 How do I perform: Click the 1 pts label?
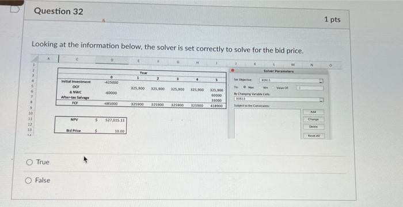point(332,19)
